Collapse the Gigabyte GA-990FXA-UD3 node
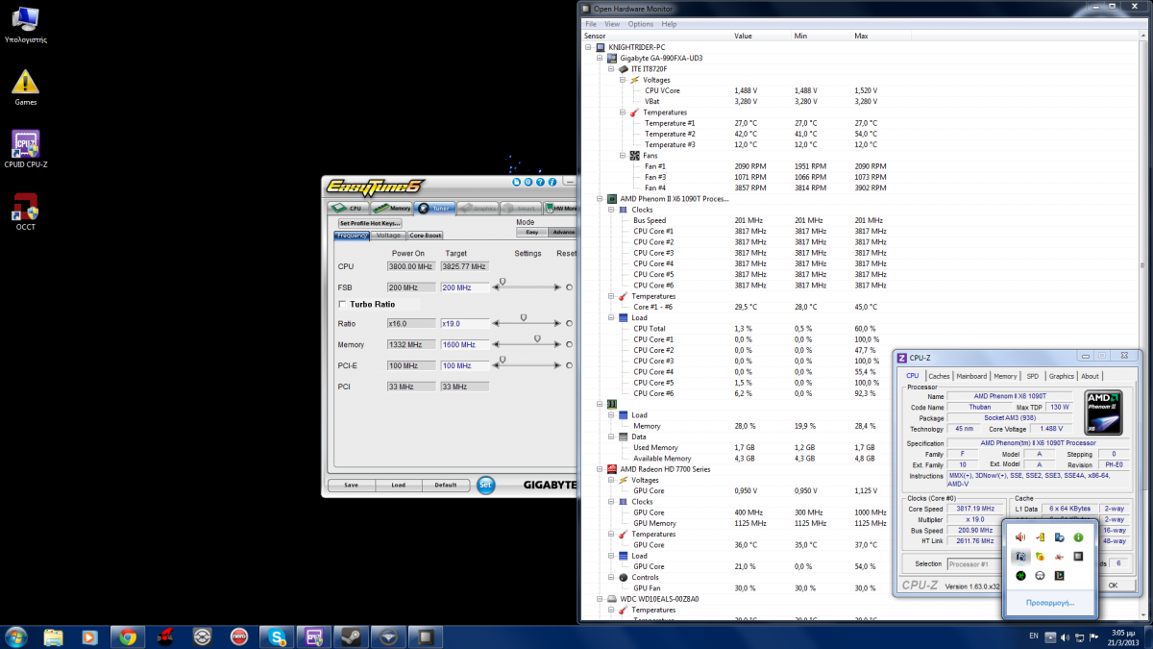Screen dimensions: 1153x649 pyautogui.click(x=599, y=58)
